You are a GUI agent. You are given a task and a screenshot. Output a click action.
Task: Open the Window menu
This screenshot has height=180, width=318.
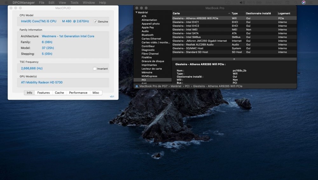coord(89,3)
